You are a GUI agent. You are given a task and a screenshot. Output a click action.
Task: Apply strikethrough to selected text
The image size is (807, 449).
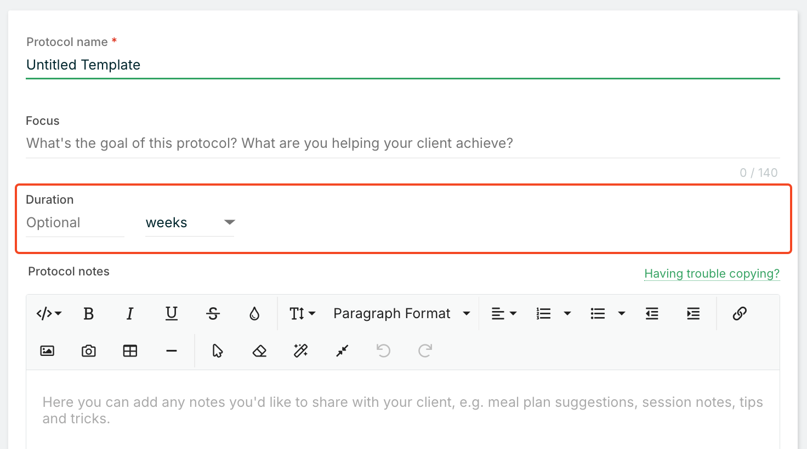click(x=213, y=314)
